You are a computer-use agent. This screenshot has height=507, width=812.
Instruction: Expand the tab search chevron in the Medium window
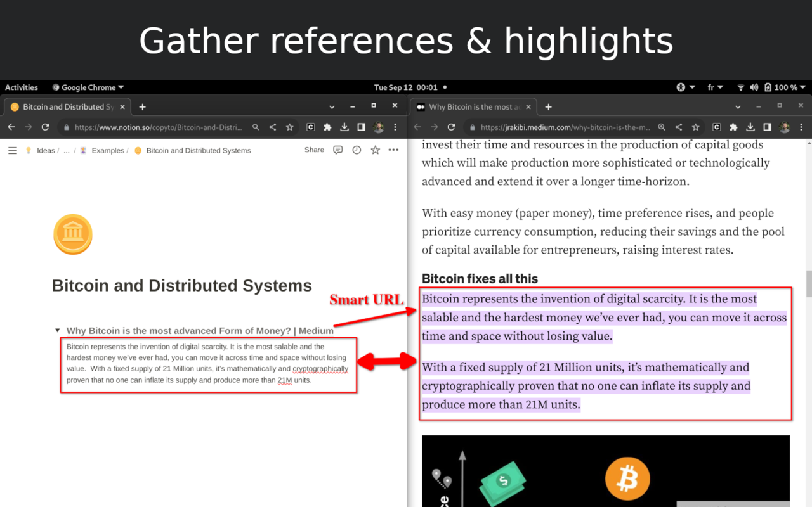(738, 107)
